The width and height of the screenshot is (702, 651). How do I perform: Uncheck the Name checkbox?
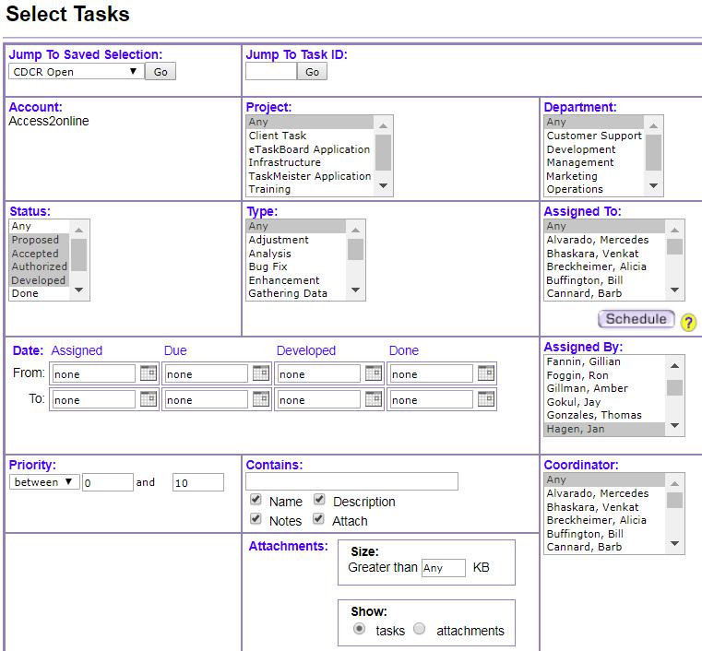pos(256,500)
